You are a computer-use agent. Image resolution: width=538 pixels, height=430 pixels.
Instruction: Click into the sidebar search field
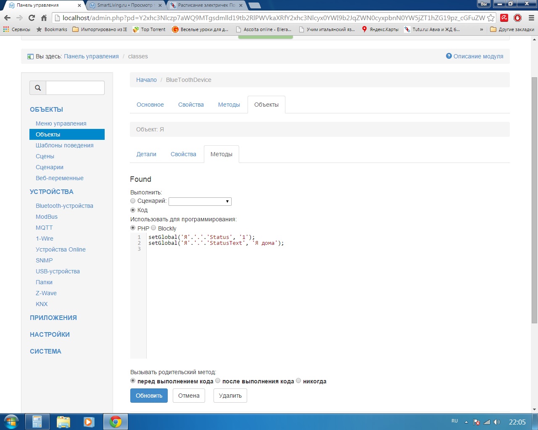[x=75, y=88]
